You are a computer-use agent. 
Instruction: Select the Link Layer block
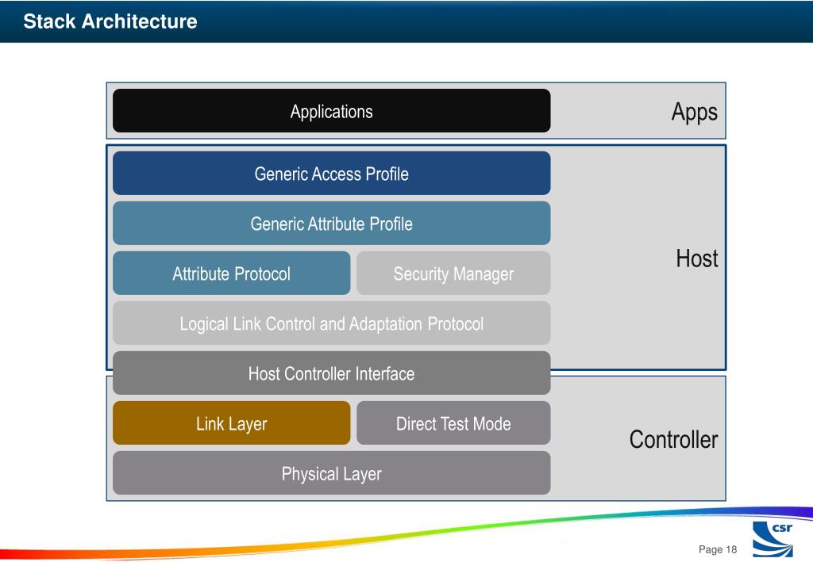point(231,423)
